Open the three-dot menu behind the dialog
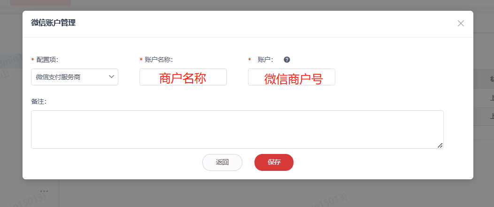Viewport: 494px width, 207px height. pyautogui.click(x=44, y=191)
